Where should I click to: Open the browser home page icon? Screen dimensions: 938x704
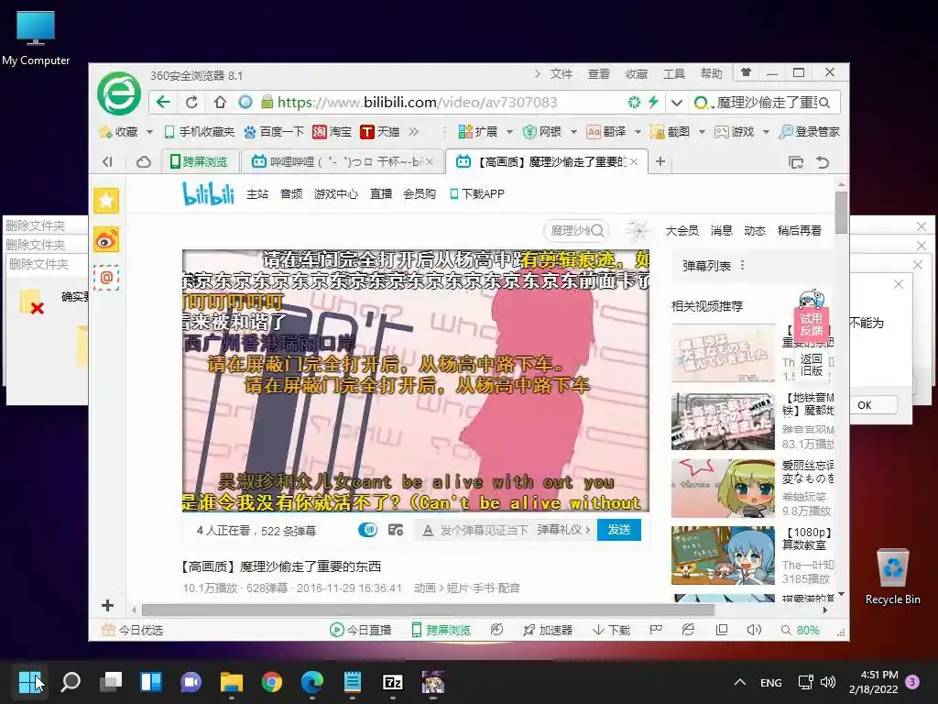220,103
